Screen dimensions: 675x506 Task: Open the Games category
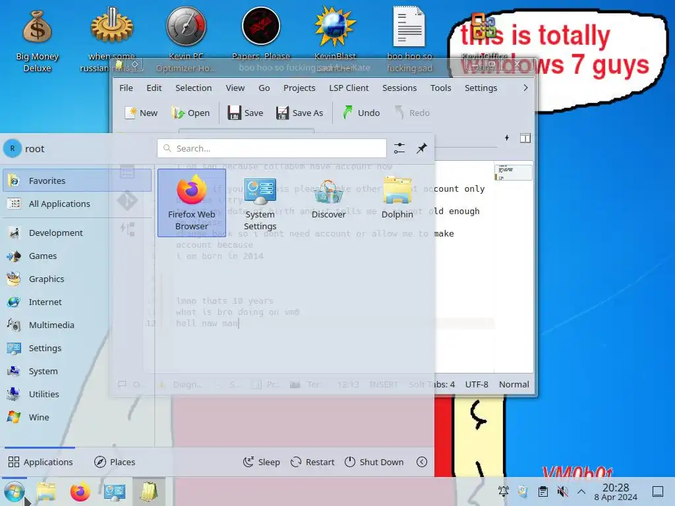click(77, 256)
